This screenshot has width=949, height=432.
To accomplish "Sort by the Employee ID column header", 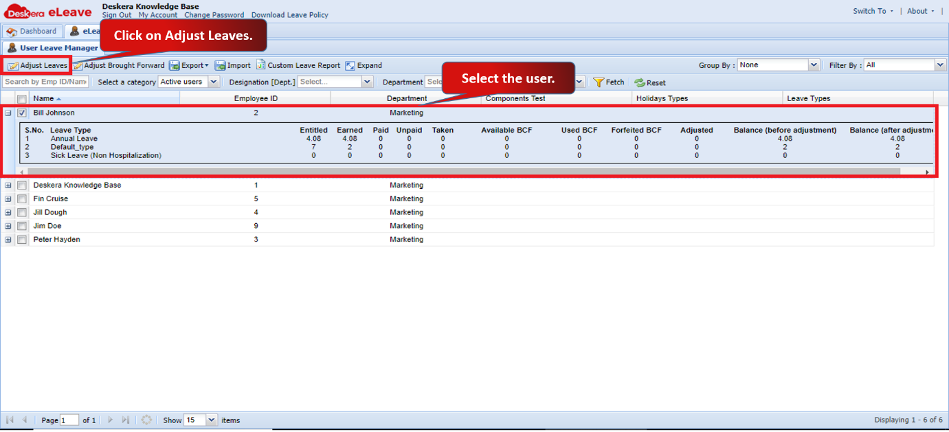I will (256, 99).
